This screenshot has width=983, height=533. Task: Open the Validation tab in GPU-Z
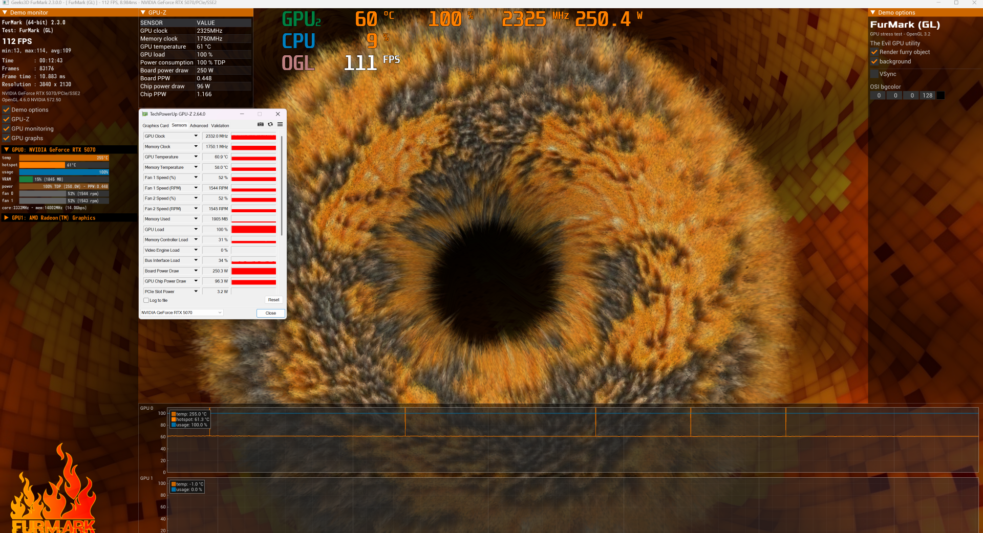click(x=220, y=125)
